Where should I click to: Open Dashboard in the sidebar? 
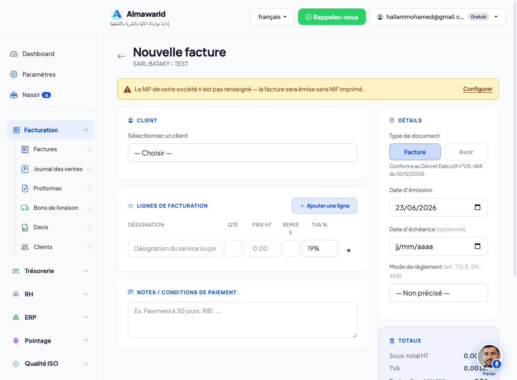tap(38, 54)
